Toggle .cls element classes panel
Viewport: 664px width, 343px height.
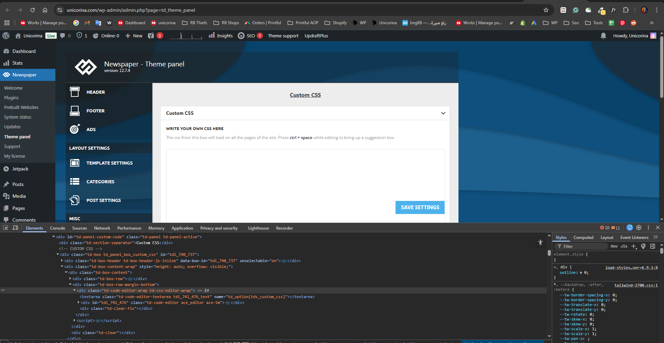(624, 246)
